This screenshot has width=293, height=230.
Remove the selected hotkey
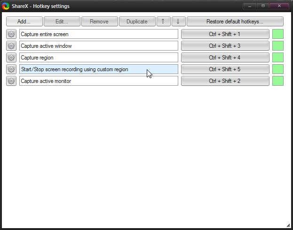click(x=99, y=22)
